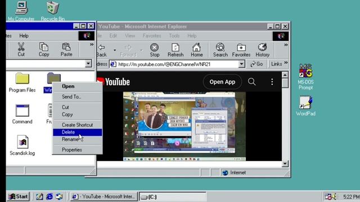The height and width of the screenshot is (202, 360).
Task: Open View menu in Internet Explorer
Action: pyautogui.click(x=130, y=36)
